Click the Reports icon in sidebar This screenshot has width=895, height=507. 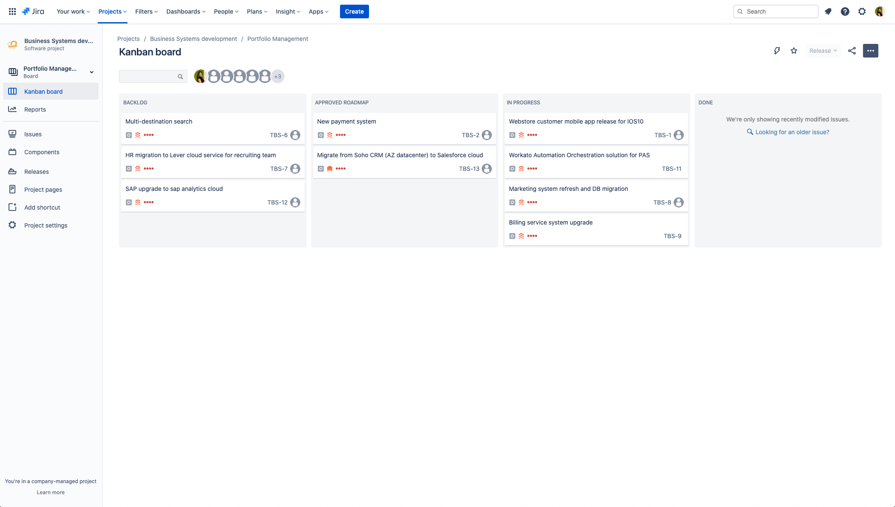[x=12, y=109]
